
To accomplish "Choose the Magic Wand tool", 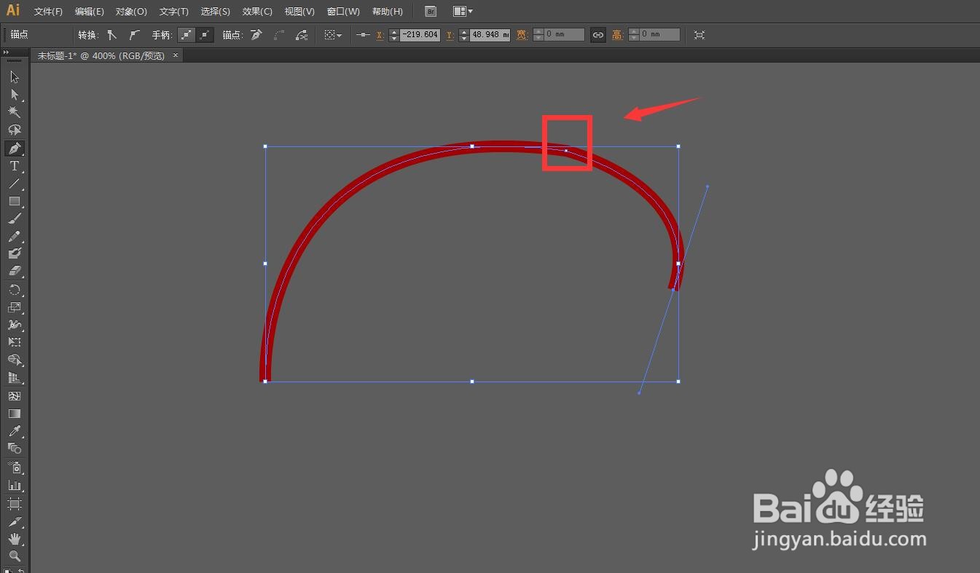I will (x=15, y=112).
